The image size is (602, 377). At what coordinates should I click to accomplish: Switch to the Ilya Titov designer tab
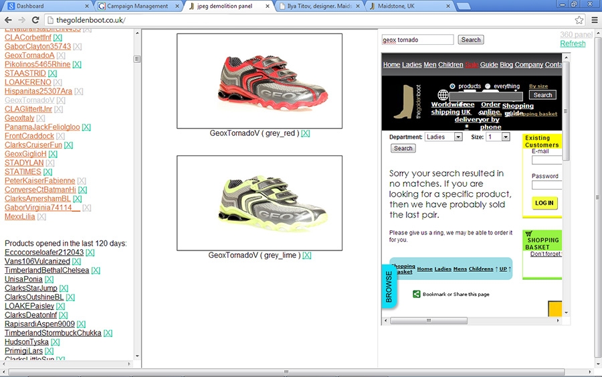click(320, 6)
